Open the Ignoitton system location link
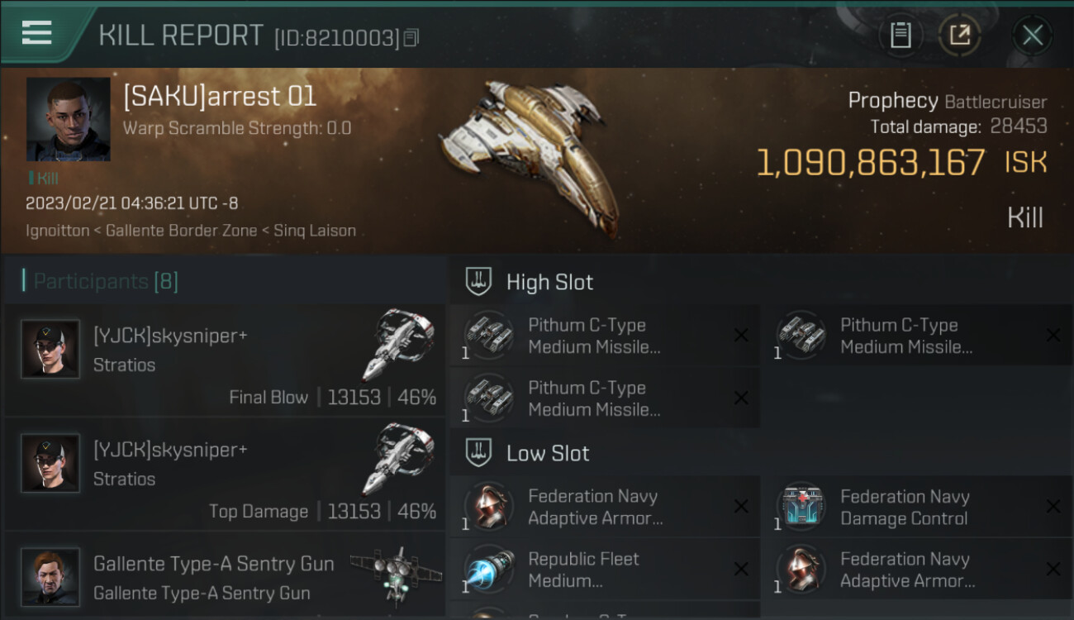 pos(57,231)
